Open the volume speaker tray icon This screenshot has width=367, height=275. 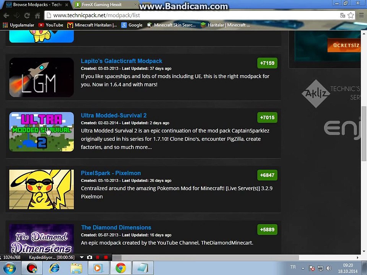coord(329,268)
